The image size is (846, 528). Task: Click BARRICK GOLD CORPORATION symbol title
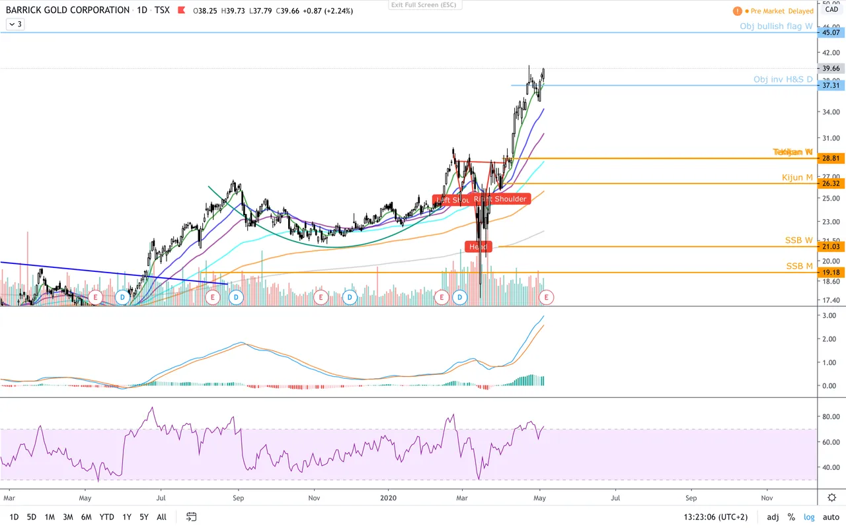[68, 11]
